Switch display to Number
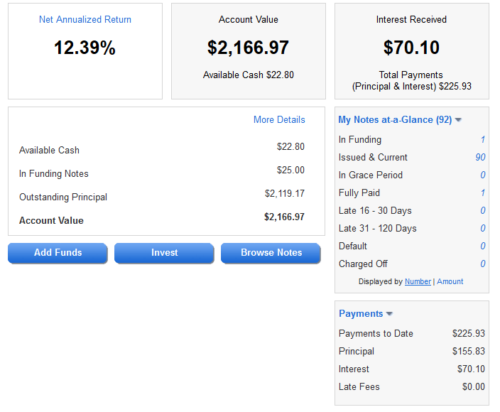This screenshot has height=412, width=500. (x=418, y=282)
